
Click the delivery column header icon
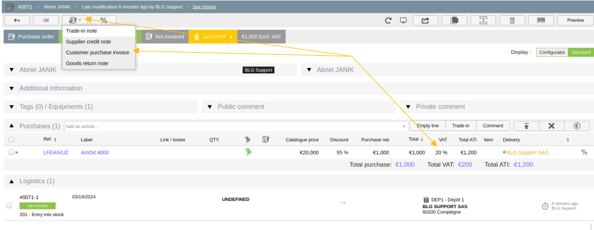pyautogui.click(x=247, y=140)
